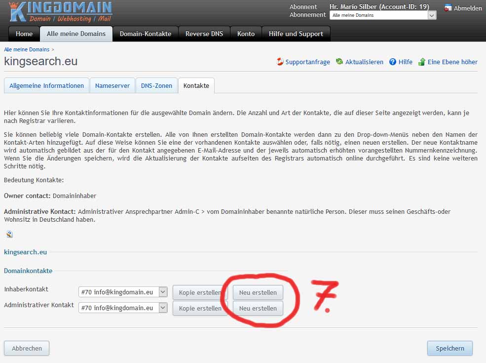
Task: Click the Supportanfrage lifebuoy icon
Action: tap(280, 62)
